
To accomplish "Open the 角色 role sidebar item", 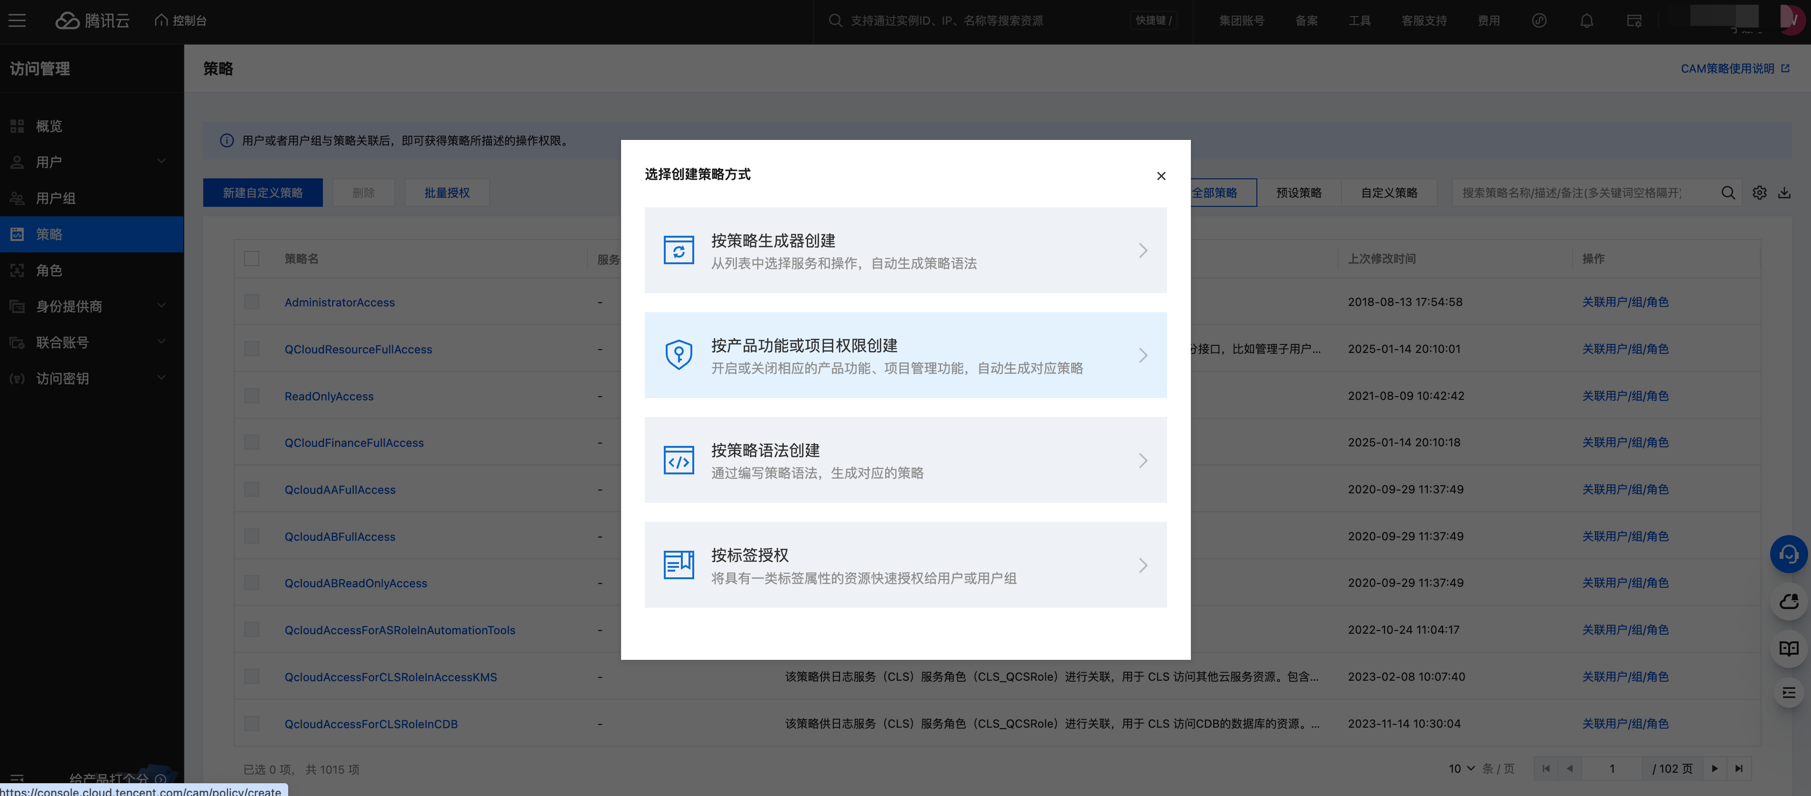I will 92,270.
